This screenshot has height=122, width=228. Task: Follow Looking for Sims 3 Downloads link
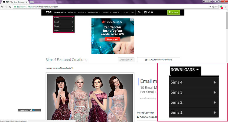click(x=59, y=68)
